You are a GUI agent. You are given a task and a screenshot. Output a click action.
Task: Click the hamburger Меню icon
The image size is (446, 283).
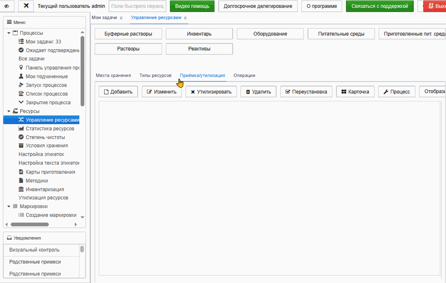pos(10,22)
